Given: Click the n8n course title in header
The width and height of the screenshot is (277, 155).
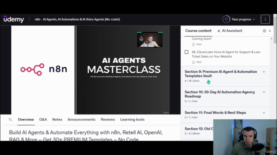Looking at the screenshot, I should pos(77,19).
